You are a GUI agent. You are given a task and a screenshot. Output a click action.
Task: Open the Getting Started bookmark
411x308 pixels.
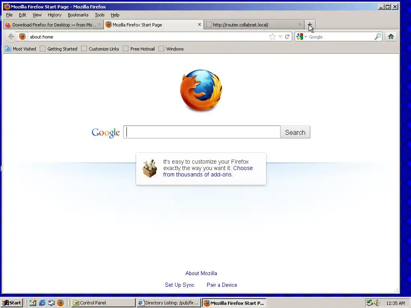point(59,49)
